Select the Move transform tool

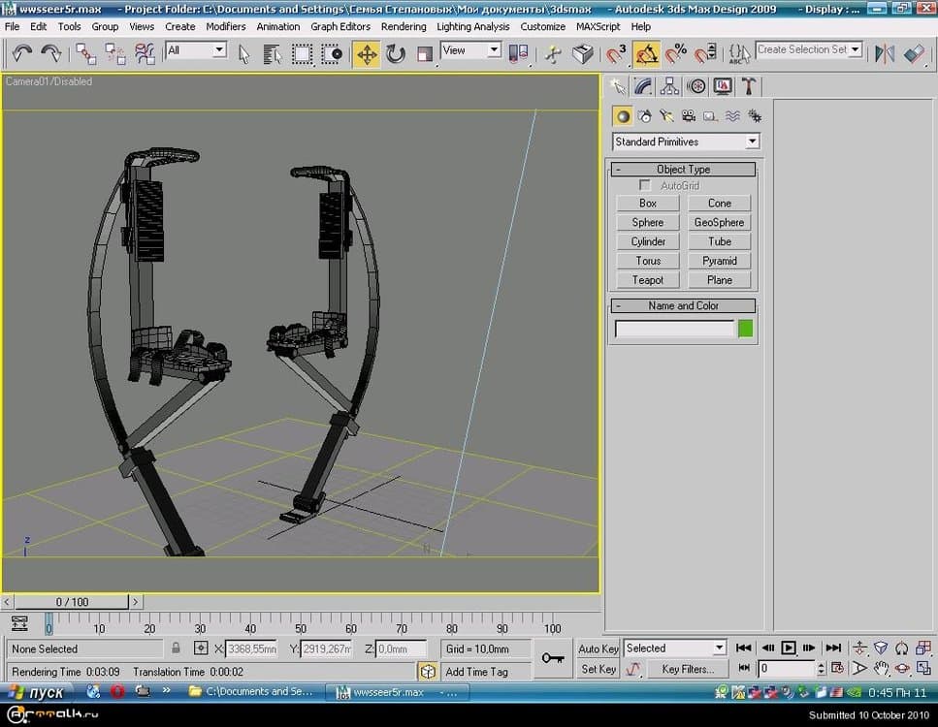click(x=367, y=54)
